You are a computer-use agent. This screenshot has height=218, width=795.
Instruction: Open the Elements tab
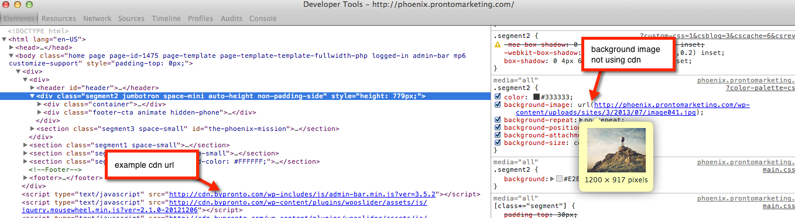19,19
